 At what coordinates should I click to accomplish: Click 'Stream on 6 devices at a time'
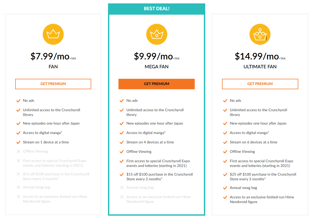pos(253,142)
